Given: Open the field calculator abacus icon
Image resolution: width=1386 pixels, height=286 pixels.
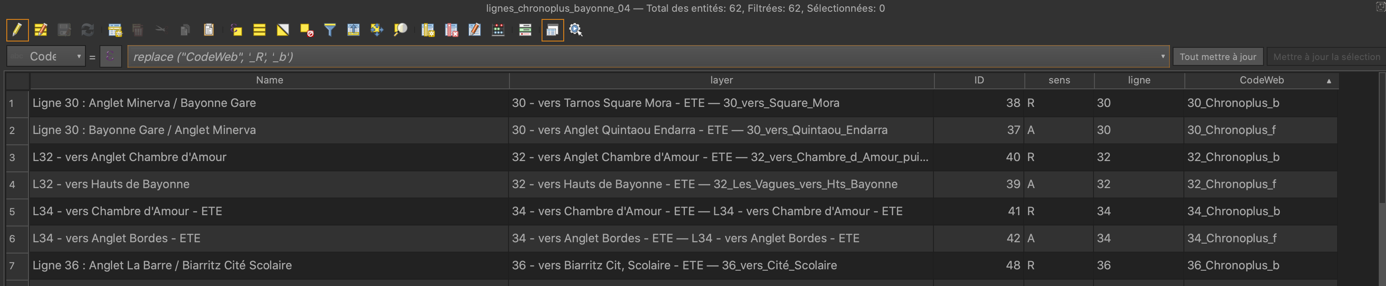Looking at the screenshot, I should click(x=498, y=30).
